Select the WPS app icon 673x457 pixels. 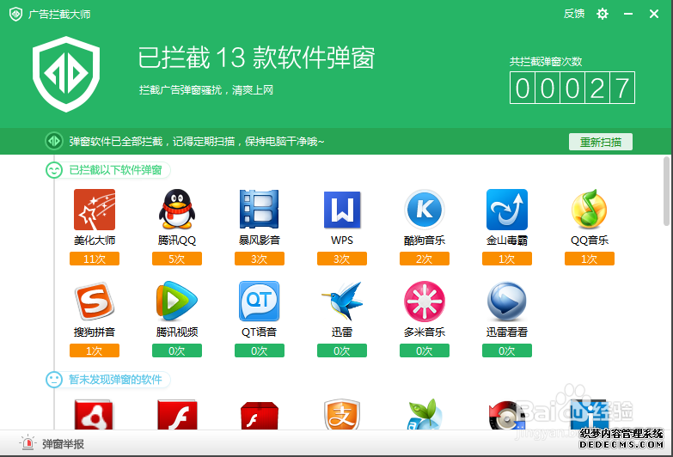click(x=342, y=210)
